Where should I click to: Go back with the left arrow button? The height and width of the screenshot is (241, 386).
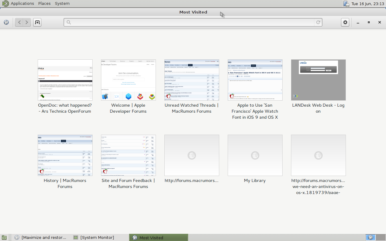(19, 22)
